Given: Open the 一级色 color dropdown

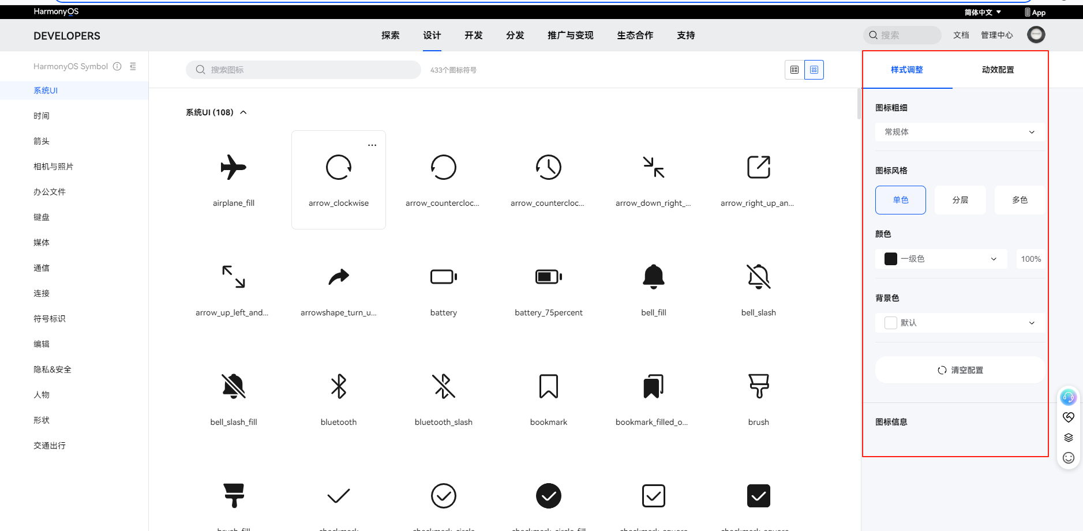Looking at the screenshot, I should [x=941, y=259].
